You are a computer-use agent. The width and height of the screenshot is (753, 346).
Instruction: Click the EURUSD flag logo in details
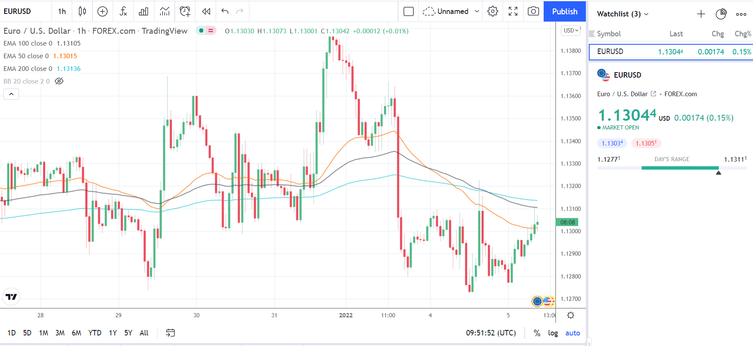pos(604,75)
